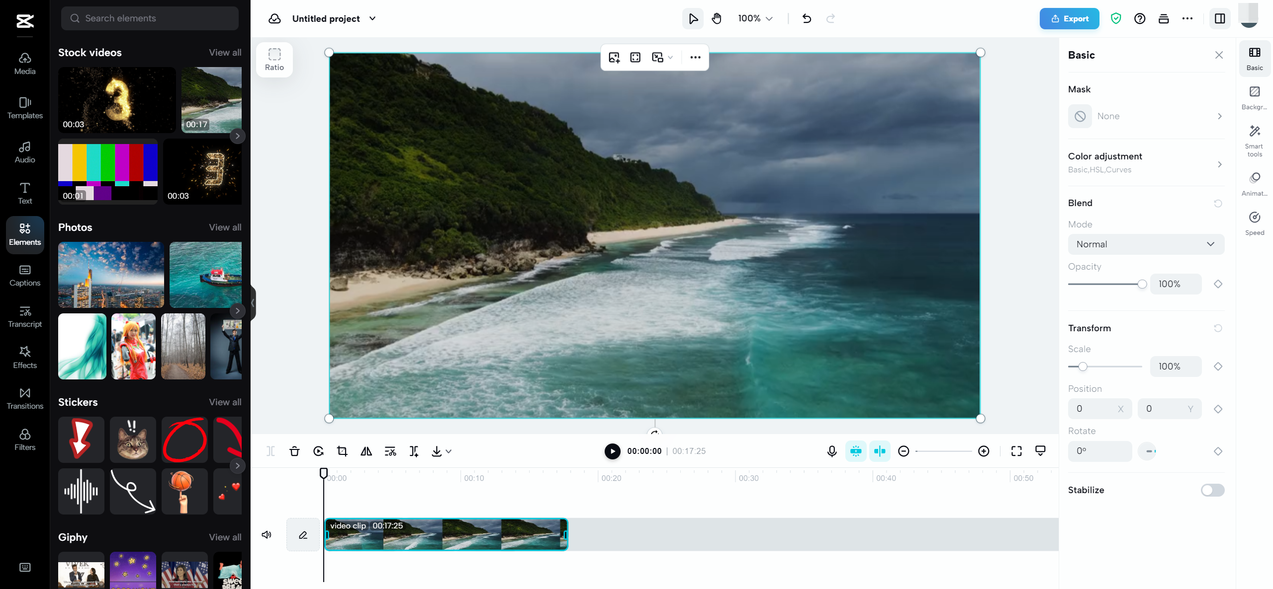The height and width of the screenshot is (589, 1273).
Task: Open the Transcript panel
Action: coord(24,317)
